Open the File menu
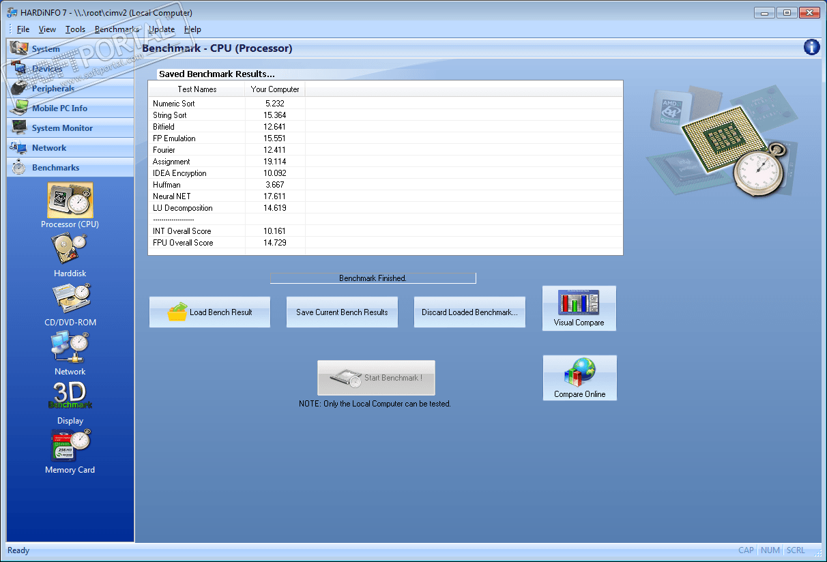This screenshot has width=827, height=562. [23, 29]
